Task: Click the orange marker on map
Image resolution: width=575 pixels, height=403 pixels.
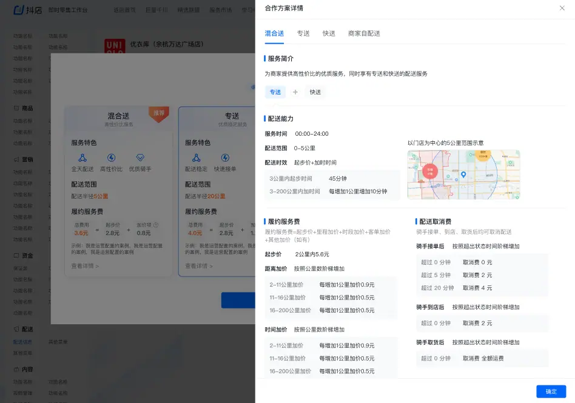Action: pos(483,155)
